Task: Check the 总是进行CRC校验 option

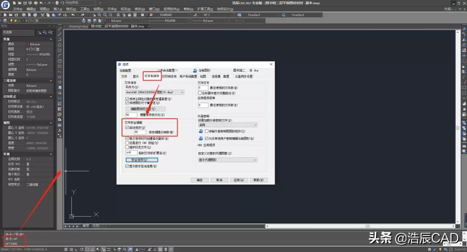Action: tap(127, 142)
